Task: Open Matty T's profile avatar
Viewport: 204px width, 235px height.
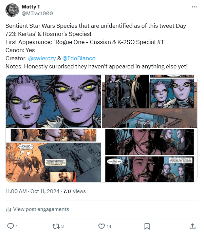Action: pyautogui.click(x=12, y=10)
